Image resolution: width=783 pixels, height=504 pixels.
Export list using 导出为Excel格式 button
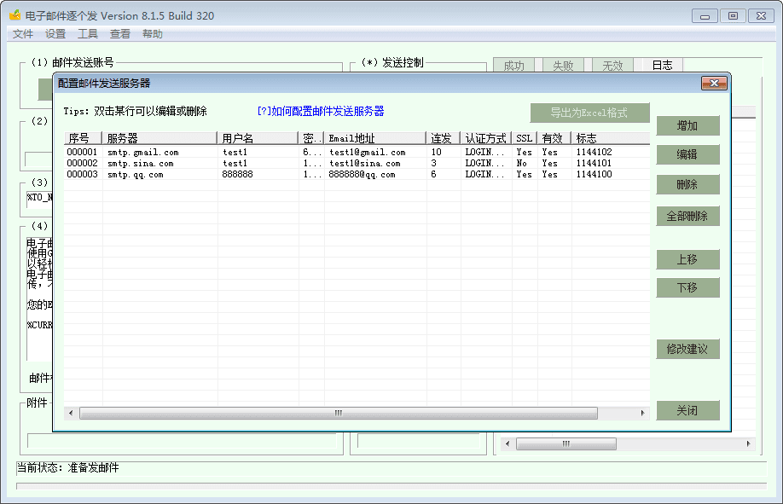click(x=589, y=113)
